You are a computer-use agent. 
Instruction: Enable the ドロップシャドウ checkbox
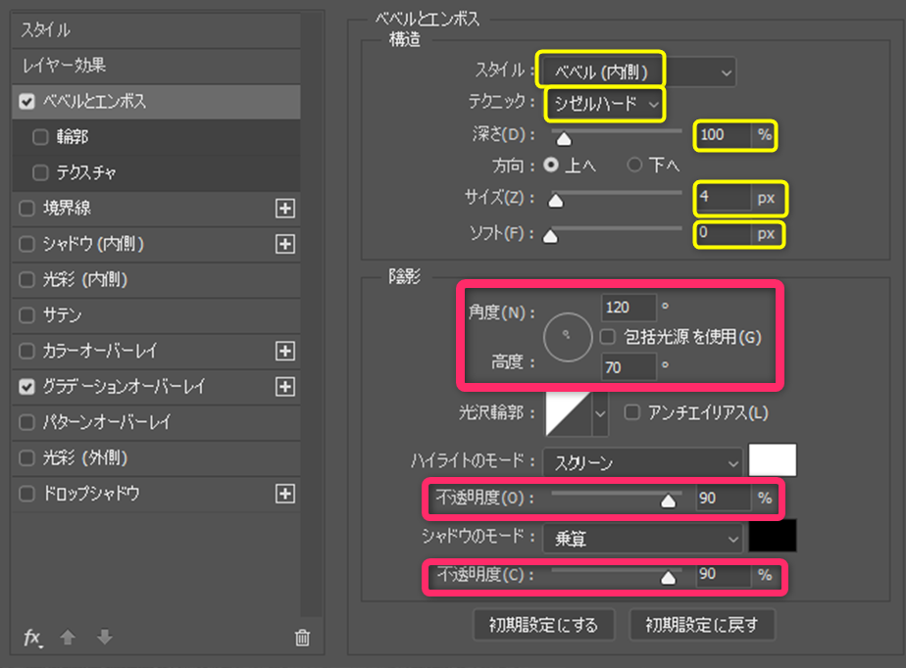click(x=26, y=495)
